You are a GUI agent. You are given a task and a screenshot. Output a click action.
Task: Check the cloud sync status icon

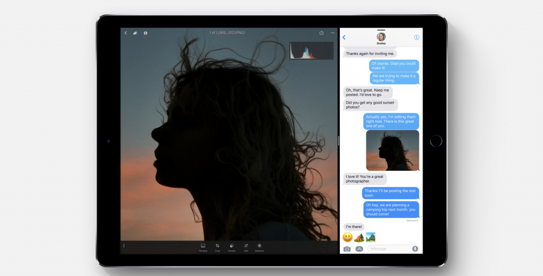click(x=135, y=33)
